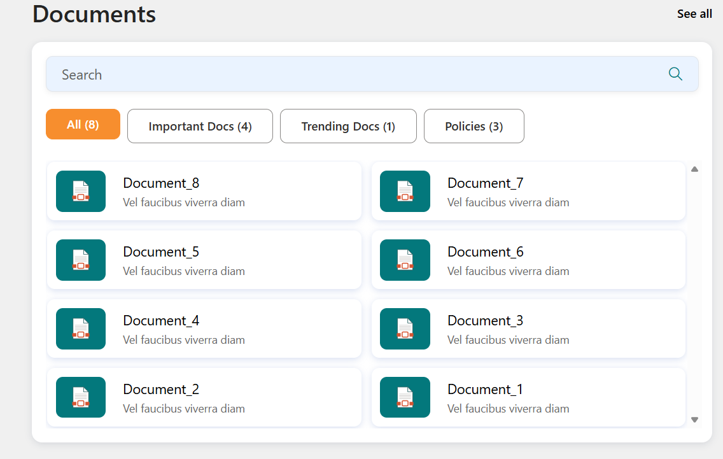Click the Document_4 file icon
This screenshot has width=723, height=459.
pos(81,328)
